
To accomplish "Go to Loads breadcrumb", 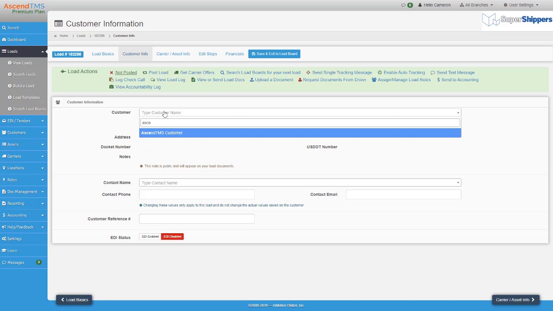I will [81, 36].
